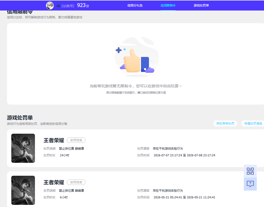Open the QR code floating icon

pos(250,171)
